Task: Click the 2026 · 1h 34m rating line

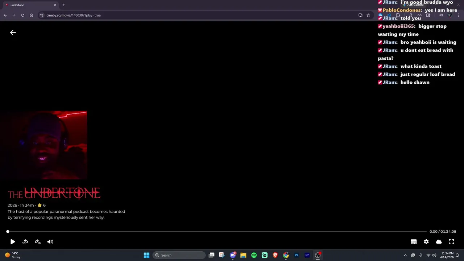Action: click(x=26, y=205)
